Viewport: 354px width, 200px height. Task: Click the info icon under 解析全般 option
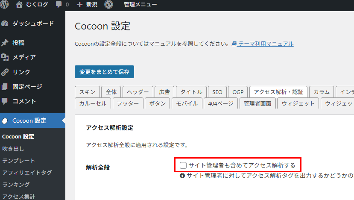click(x=182, y=176)
